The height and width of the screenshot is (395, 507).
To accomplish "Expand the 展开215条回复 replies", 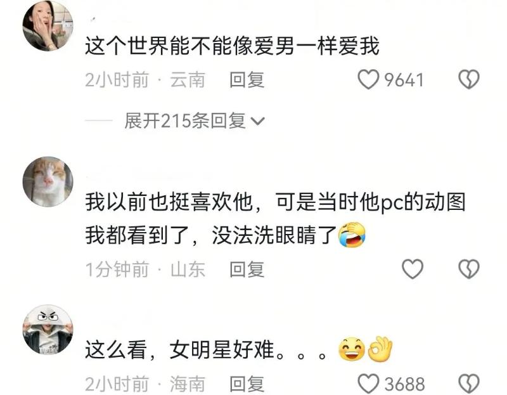I will pos(195,121).
